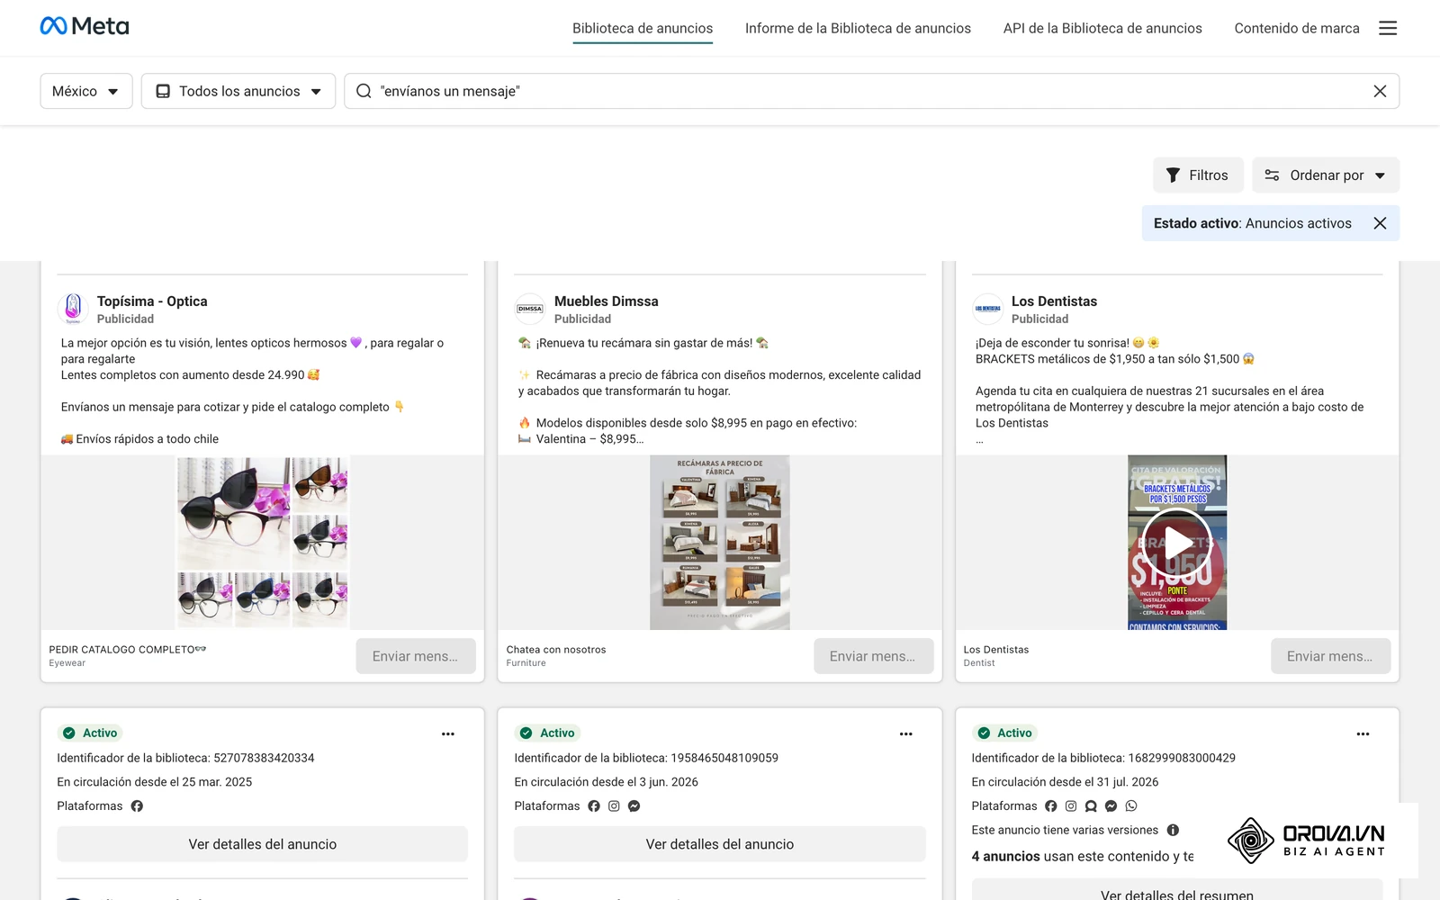Open options menu for ad 1682999083000429

pyautogui.click(x=1363, y=733)
